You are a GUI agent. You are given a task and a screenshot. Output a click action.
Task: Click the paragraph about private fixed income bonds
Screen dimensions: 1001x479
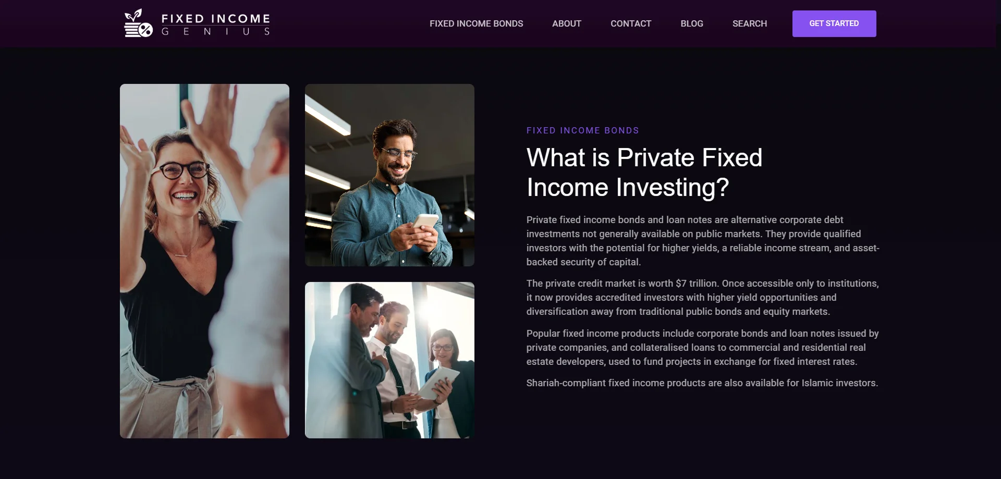coord(703,241)
